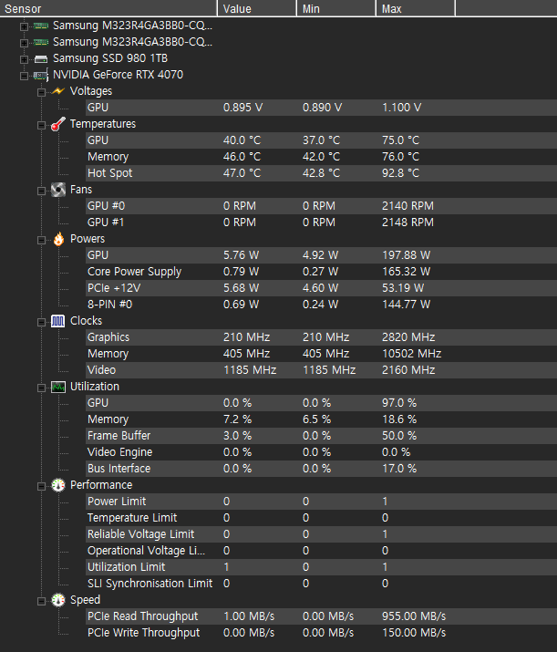
Task: Click the Performance gauge icon
Action: (x=58, y=485)
